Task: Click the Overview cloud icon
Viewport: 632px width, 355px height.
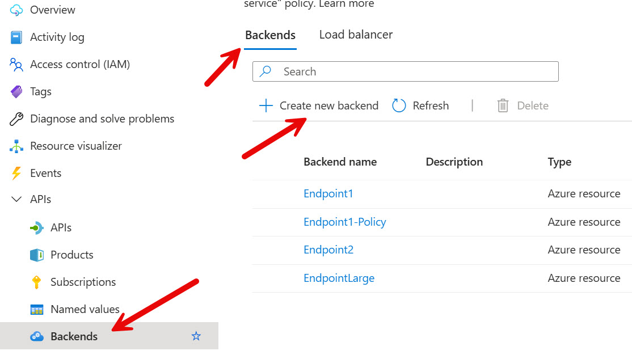Action: point(16,10)
